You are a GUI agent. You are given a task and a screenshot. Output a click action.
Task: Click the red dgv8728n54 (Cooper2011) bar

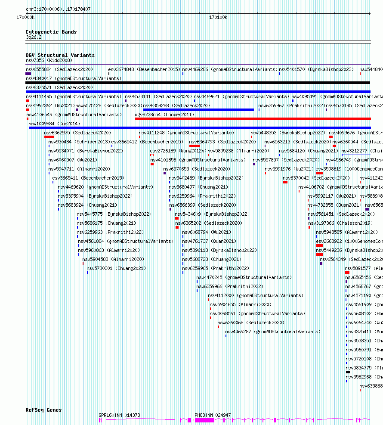(x=253, y=119)
